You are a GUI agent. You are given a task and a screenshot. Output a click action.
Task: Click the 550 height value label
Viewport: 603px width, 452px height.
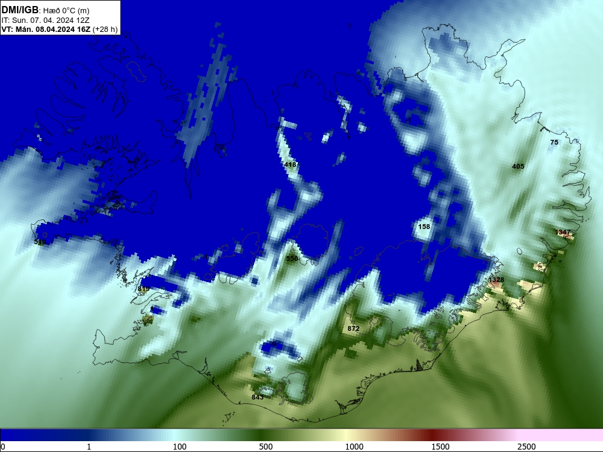(x=292, y=259)
